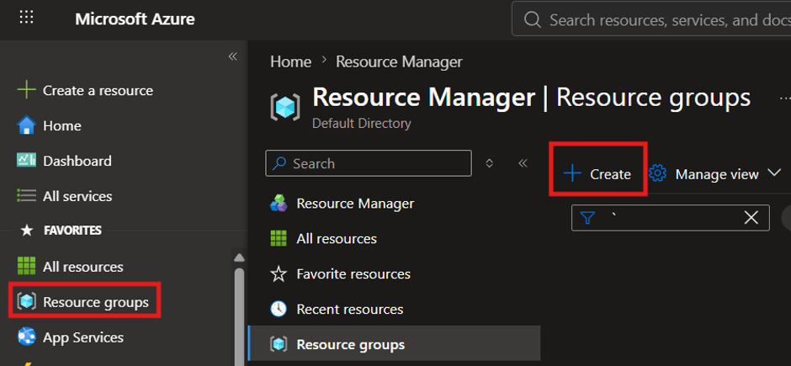791x366 pixels.
Task: Open the Azure apps grid launcher
Action: (x=26, y=18)
